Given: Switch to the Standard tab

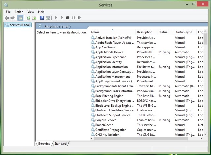Looking at the screenshot, I should [x=60, y=144].
